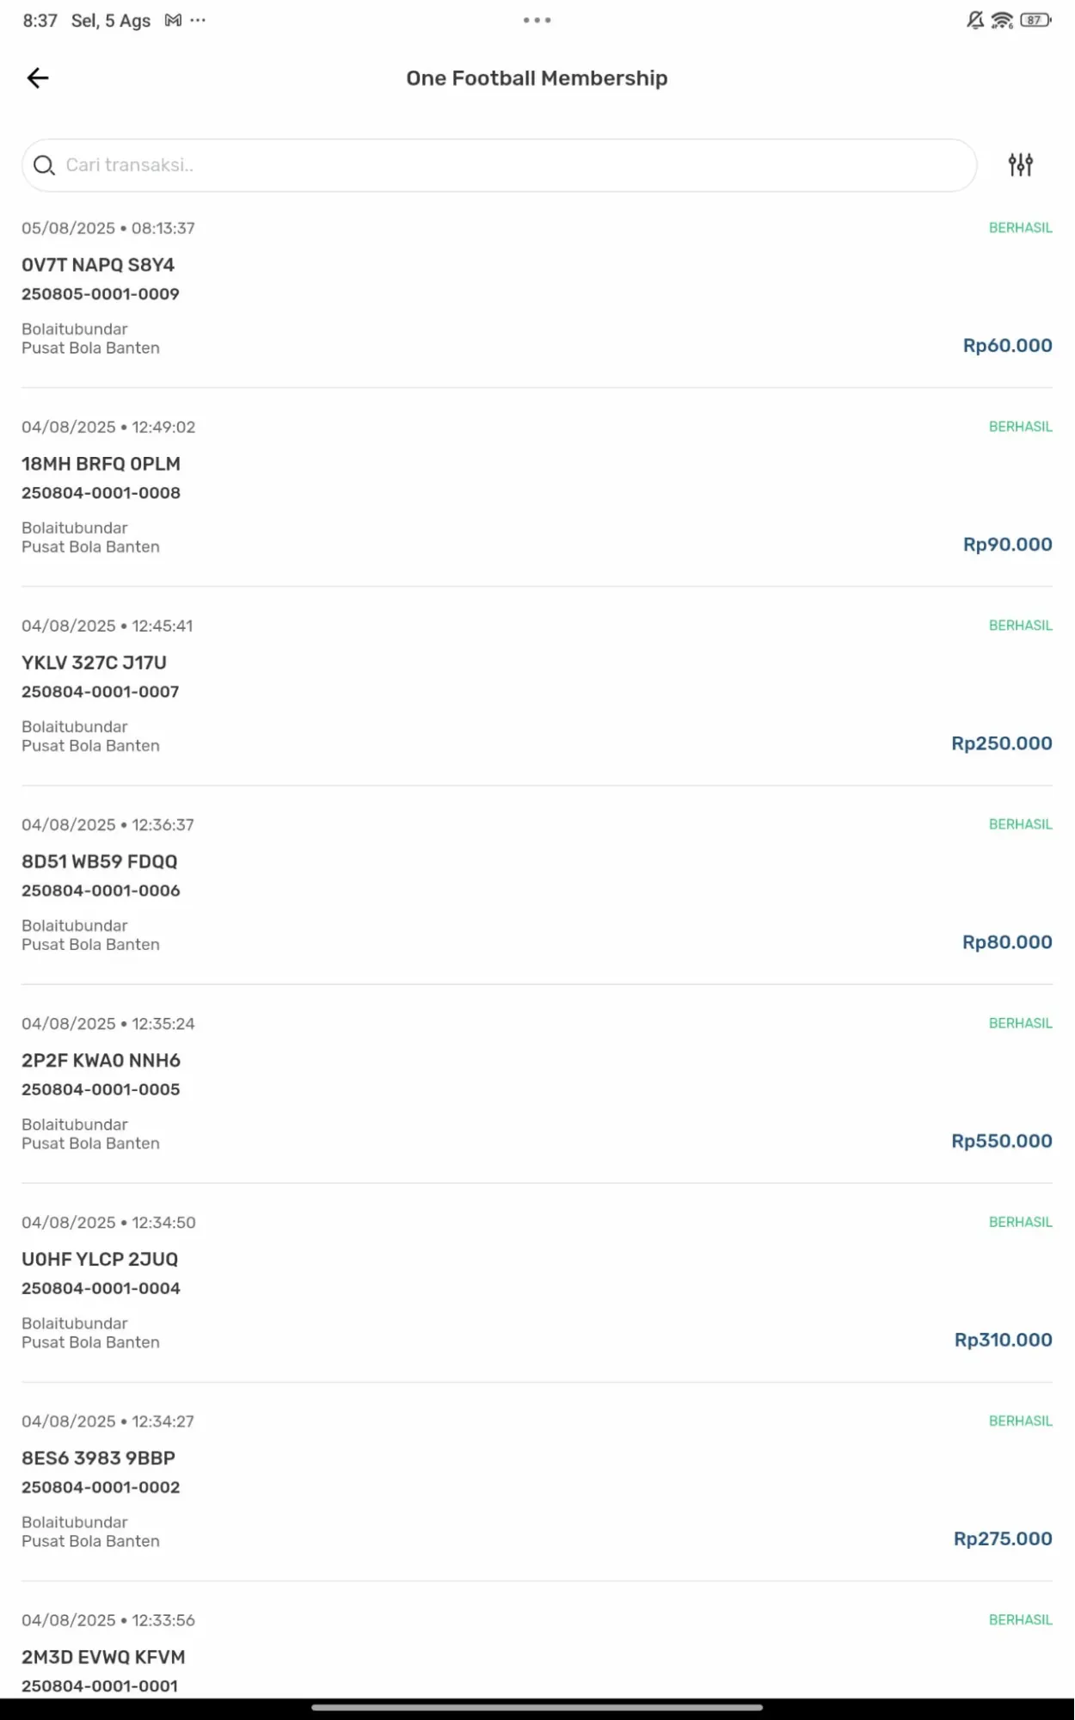
Task: Tap the muted notifications bell icon
Action: pos(975,21)
